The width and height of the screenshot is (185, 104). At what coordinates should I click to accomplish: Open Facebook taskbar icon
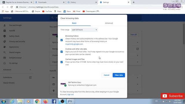tap(54, 101)
